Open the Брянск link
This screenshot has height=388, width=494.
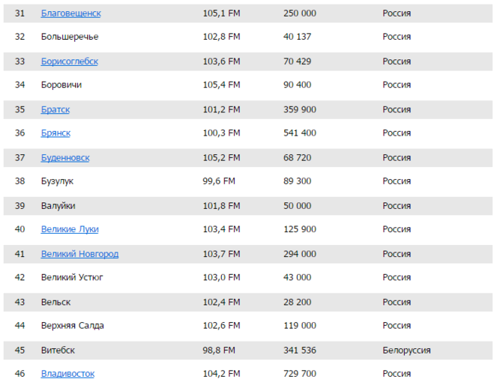(x=55, y=133)
